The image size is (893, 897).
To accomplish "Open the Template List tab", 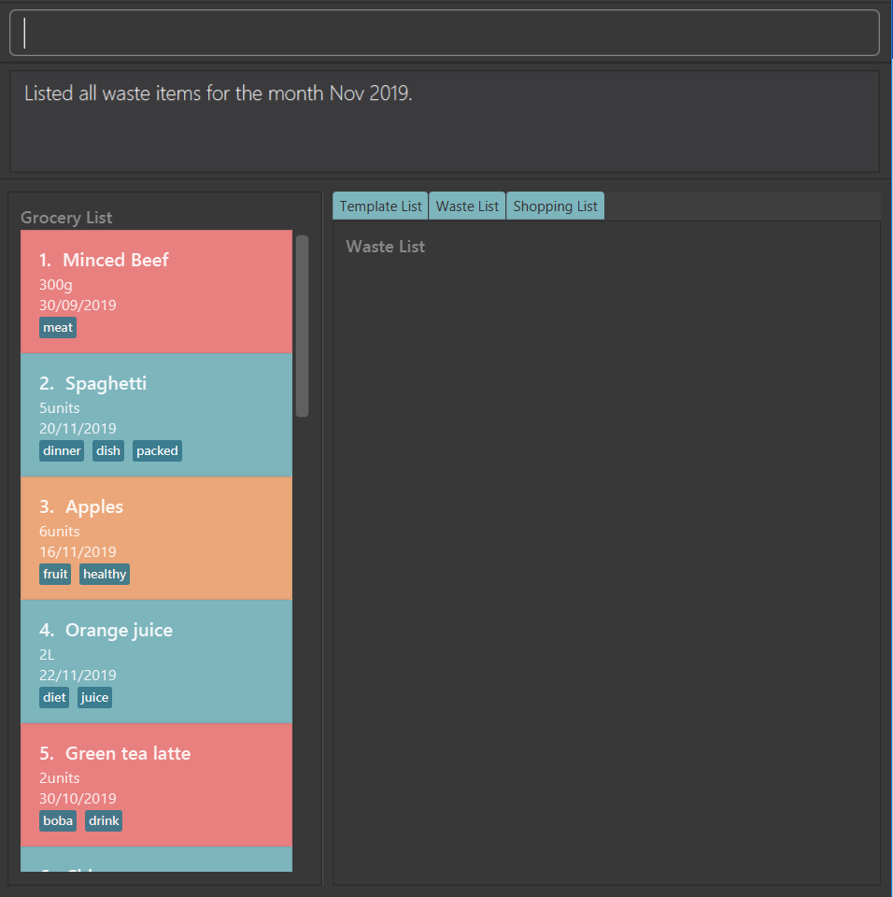I will 380,206.
